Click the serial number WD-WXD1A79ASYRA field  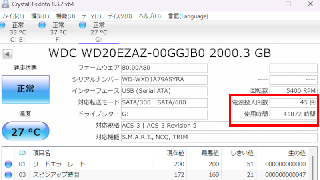164,80
